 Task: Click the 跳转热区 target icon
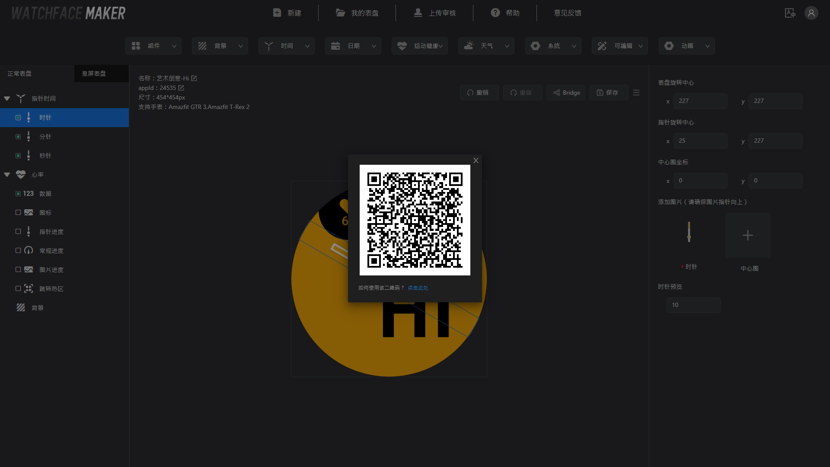29,288
